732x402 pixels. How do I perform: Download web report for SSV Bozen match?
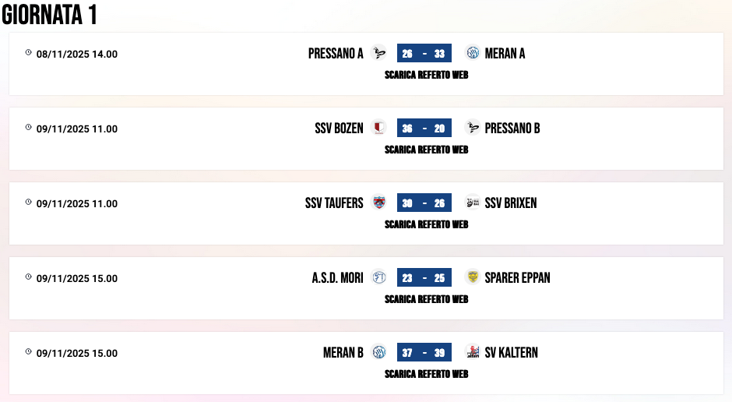[426, 150]
